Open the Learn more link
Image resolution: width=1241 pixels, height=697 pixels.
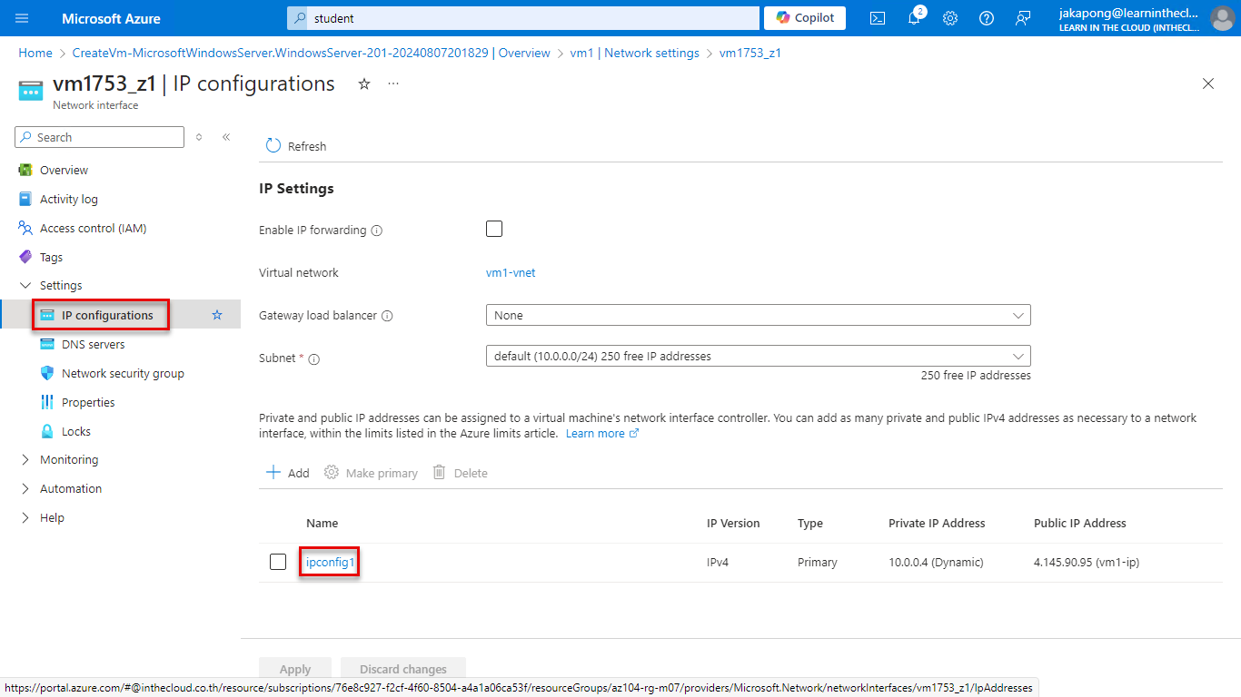(x=601, y=433)
